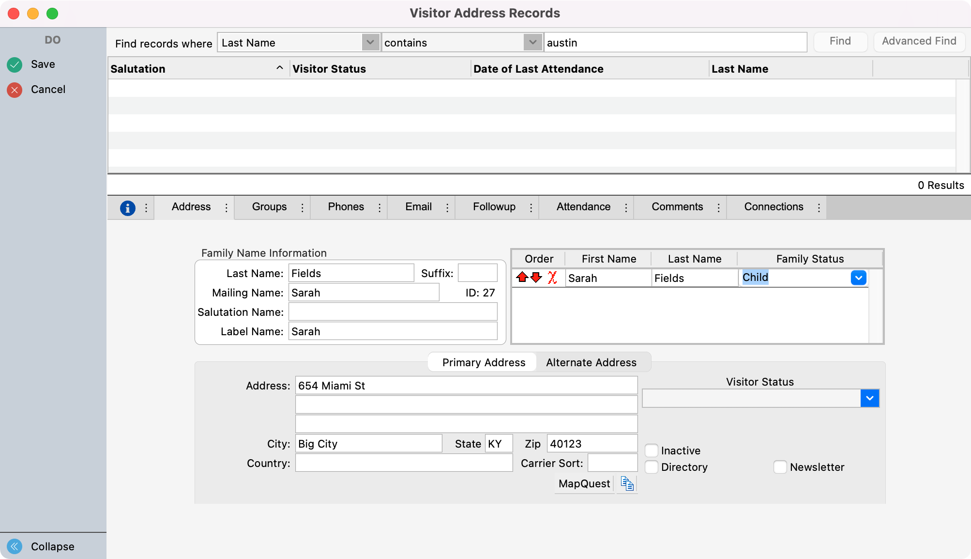
Task: Click the austin search text field
Action: (x=675, y=42)
